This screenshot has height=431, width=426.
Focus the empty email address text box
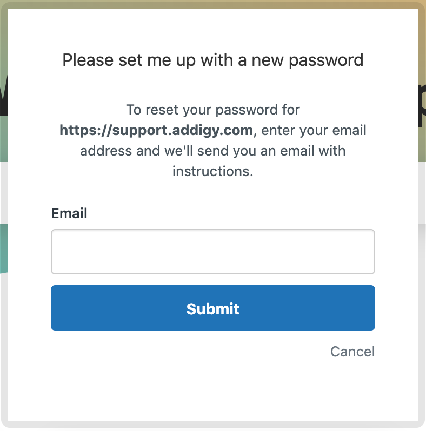pos(212,252)
